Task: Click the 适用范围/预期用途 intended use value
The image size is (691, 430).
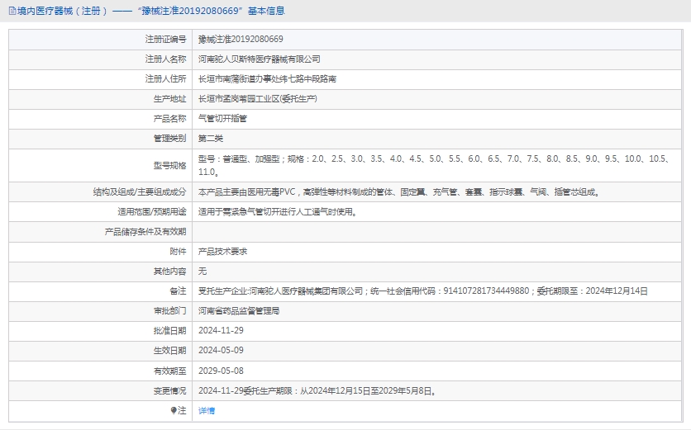Action: (x=277, y=212)
